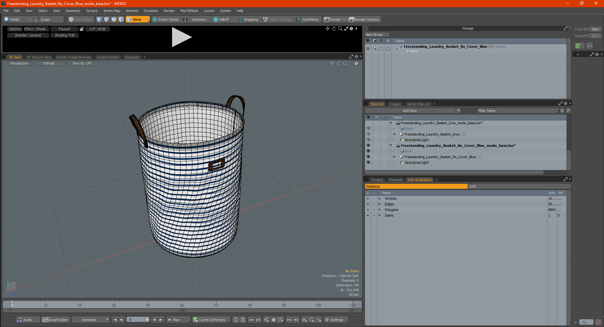Click the New Group button
604x327 pixels.
point(377,35)
